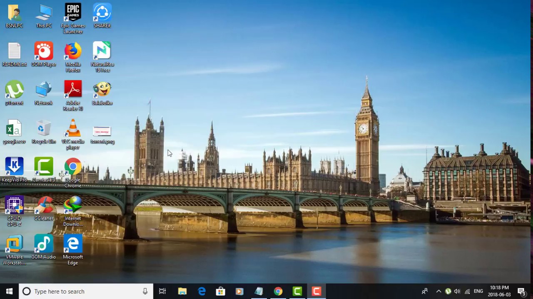Open Adobe Reader XI shortcut
533x299 pixels.
(x=73, y=96)
